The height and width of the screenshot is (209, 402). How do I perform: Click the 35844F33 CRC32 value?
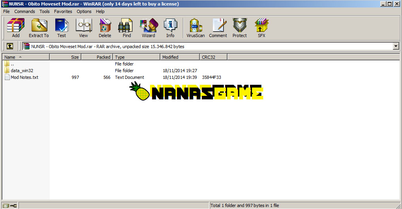pyautogui.click(x=212, y=77)
